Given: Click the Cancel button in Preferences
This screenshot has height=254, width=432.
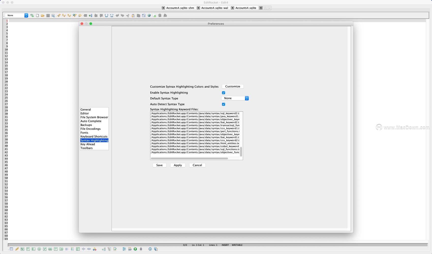Looking at the screenshot, I should pos(197,165).
